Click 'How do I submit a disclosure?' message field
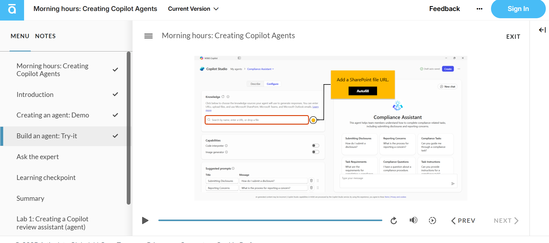Image resolution: width=549 pixels, height=243 pixels. pos(273,181)
